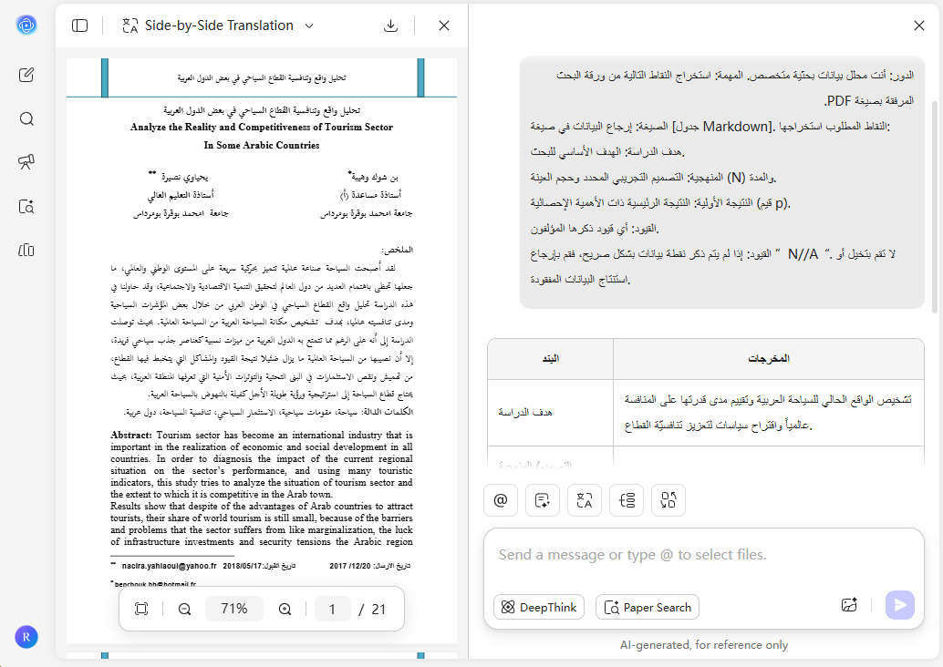Click the @ icon to select files
The image size is (943, 667).
(501, 500)
